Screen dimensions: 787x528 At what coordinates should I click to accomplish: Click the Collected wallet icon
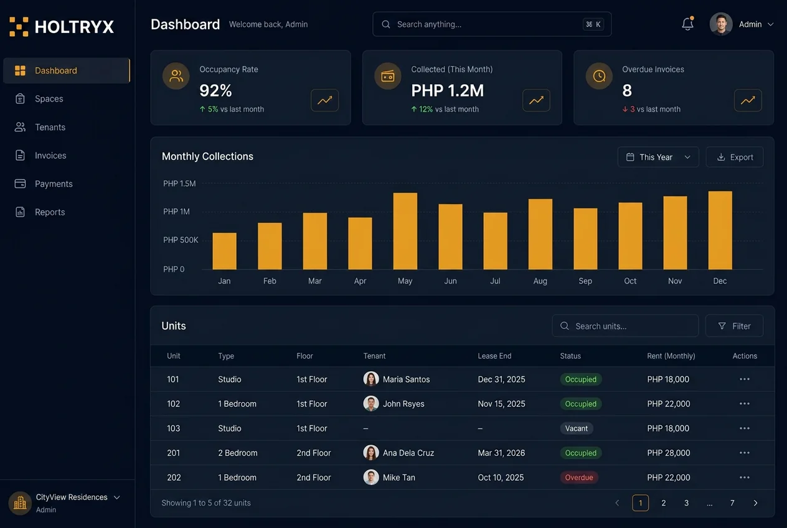388,76
